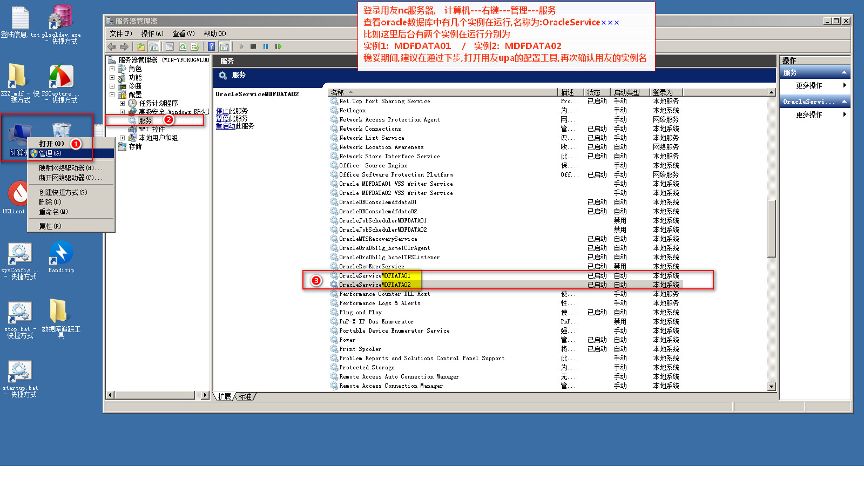Click the blue Help icon in the toolbar
The height and width of the screenshot is (486, 864).
(212, 46)
